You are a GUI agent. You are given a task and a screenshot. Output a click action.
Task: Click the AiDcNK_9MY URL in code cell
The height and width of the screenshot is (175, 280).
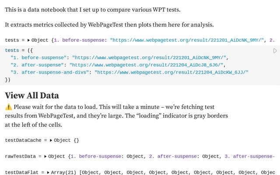pos(150,58)
